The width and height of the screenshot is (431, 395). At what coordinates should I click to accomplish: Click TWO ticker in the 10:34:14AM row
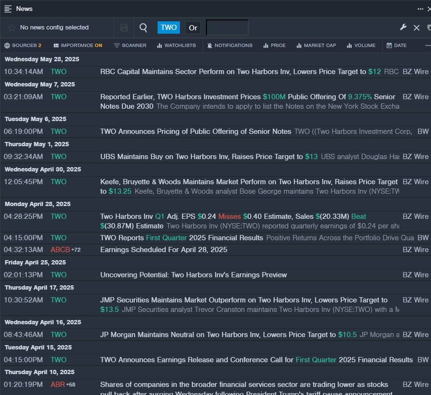(58, 72)
